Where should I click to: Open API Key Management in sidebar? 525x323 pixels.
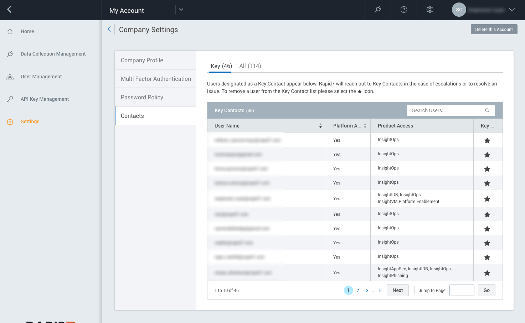(45, 99)
